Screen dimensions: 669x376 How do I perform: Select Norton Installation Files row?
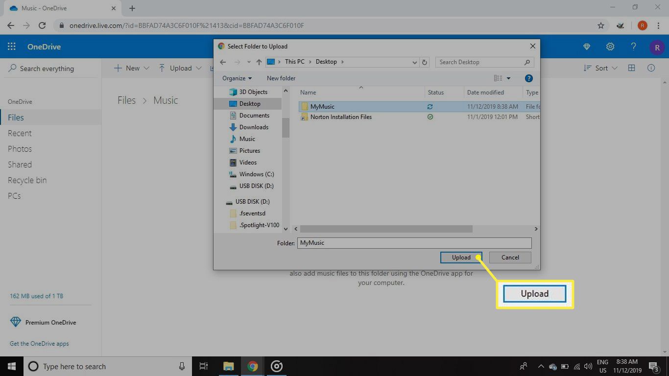(x=419, y=117)
